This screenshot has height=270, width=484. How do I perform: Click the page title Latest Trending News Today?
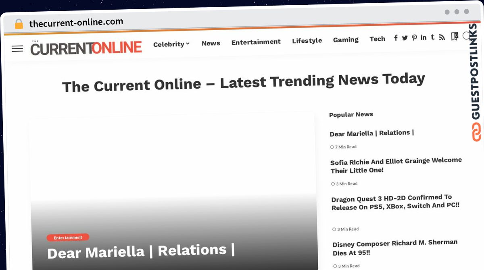[244, 82]
